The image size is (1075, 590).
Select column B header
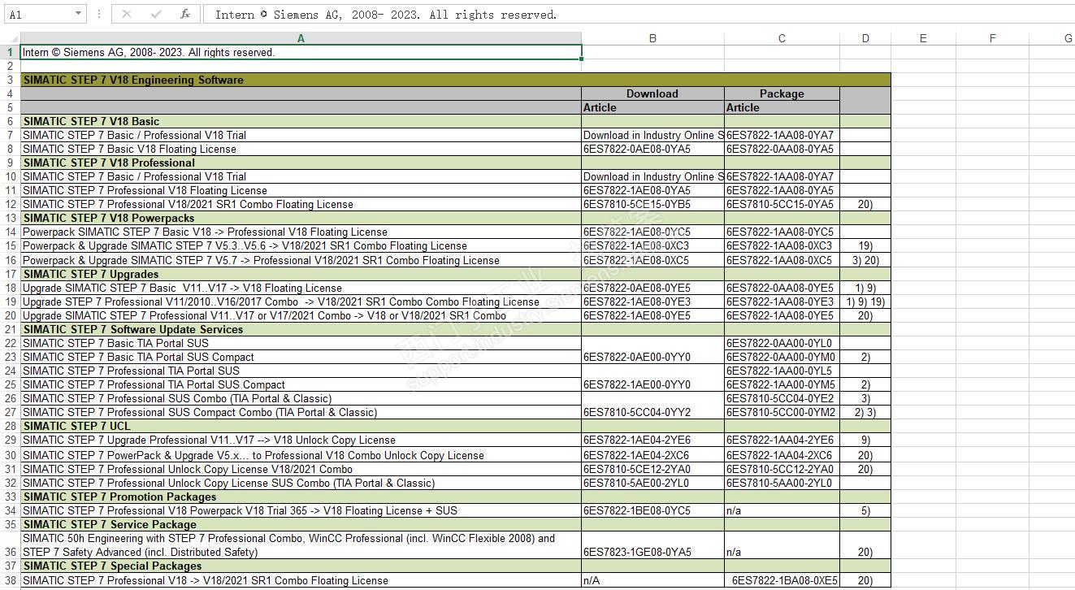point(652,38)
